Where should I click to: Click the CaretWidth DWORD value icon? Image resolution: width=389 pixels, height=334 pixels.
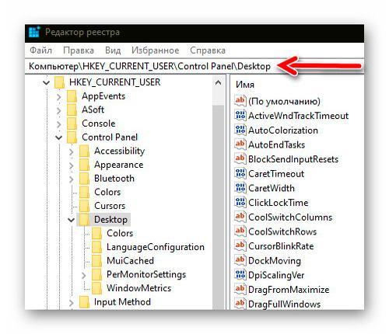point(240,188)
